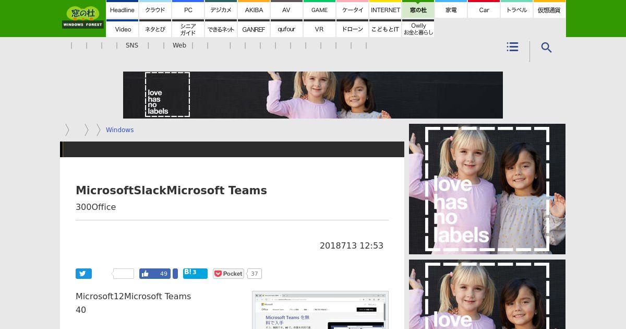Open the INTERNET tab
Viewport: 626px width, 329px height.
[x=385, y=9]
